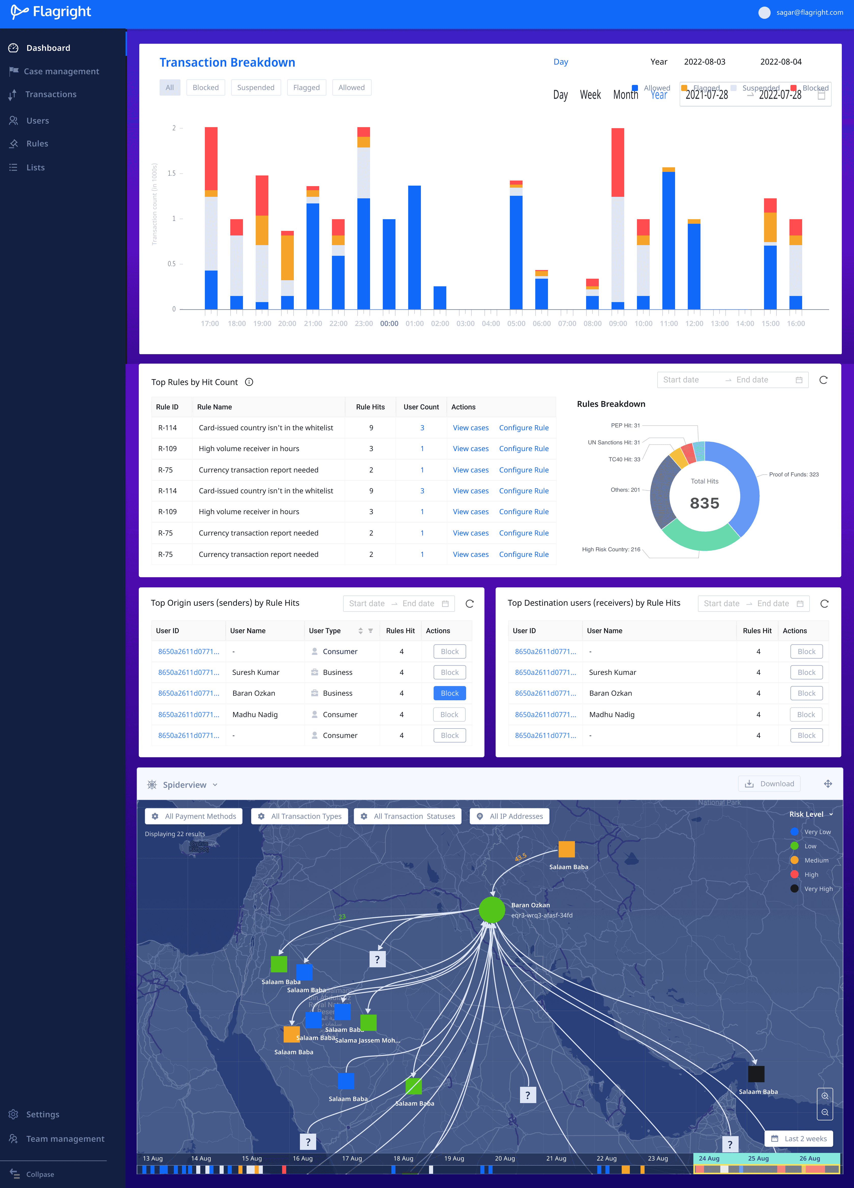Zoom out on the Spiderview map
Screen dimensions: 854x1188
tap(825, 1112)
